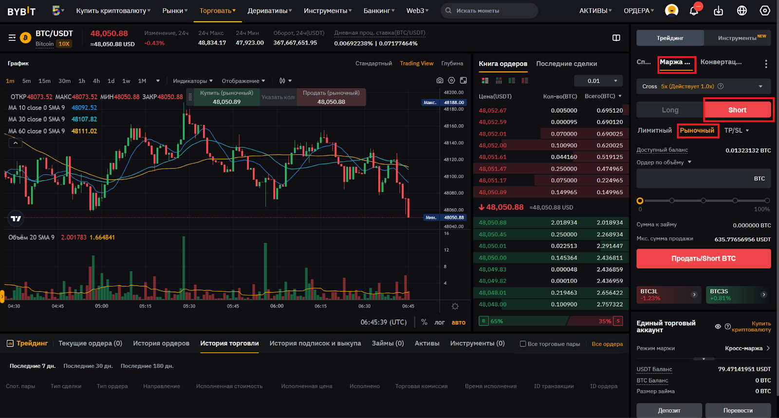
Task: Open АКТИВЫ menu
Action: pos(595,11)
